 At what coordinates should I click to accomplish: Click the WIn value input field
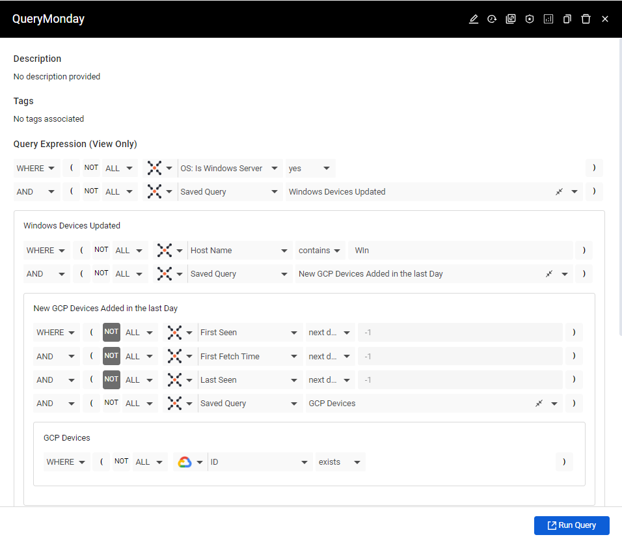click(x=461, y=251)
